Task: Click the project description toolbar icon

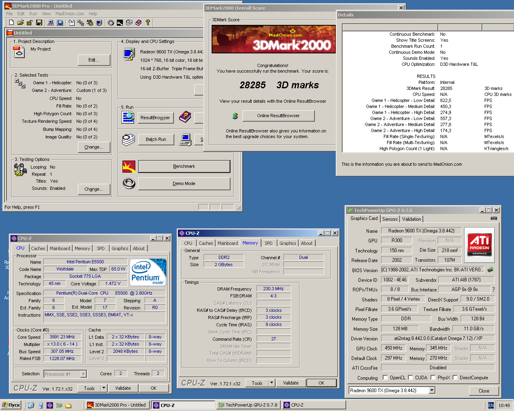Action: coord(71,22)
